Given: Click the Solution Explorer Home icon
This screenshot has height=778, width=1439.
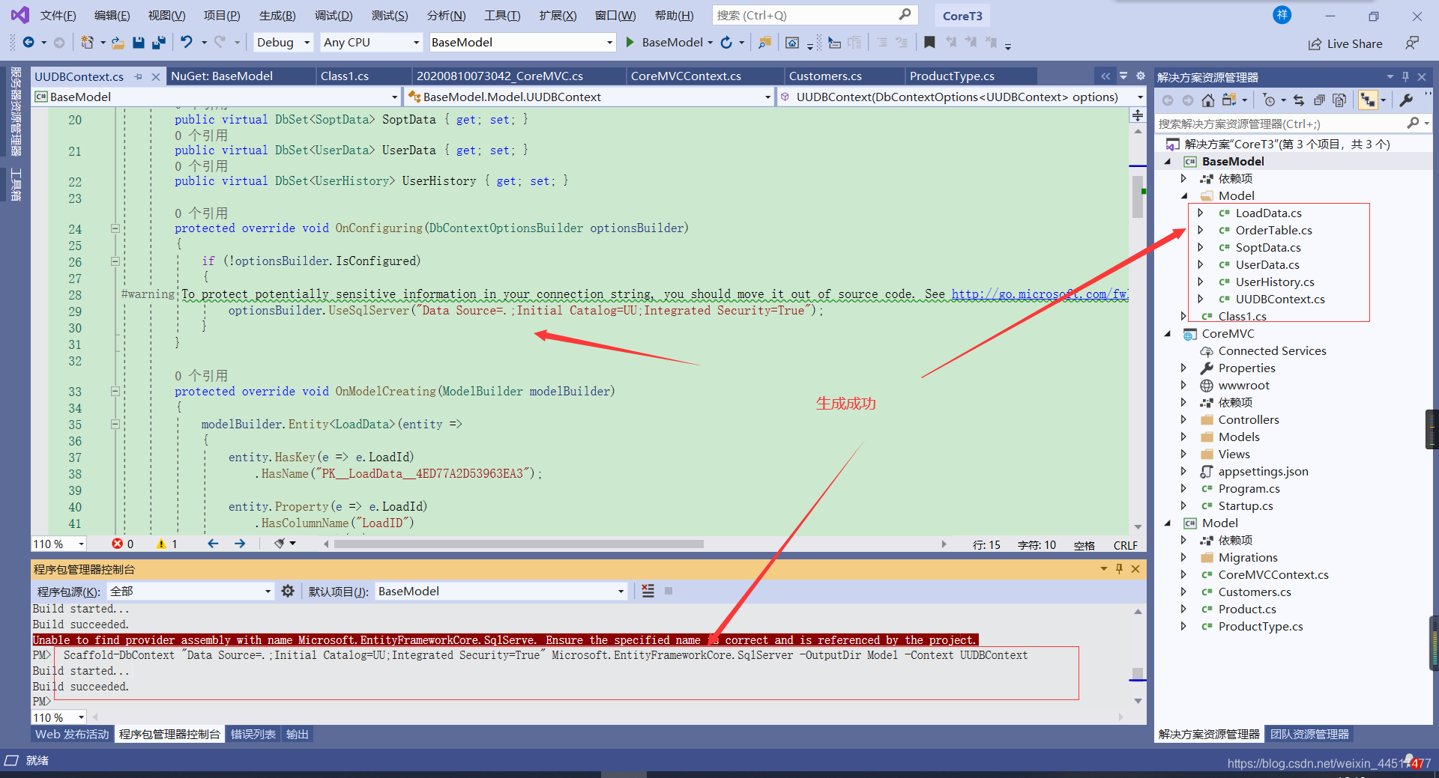Looking at the screenshot, I should point(1207,100).
